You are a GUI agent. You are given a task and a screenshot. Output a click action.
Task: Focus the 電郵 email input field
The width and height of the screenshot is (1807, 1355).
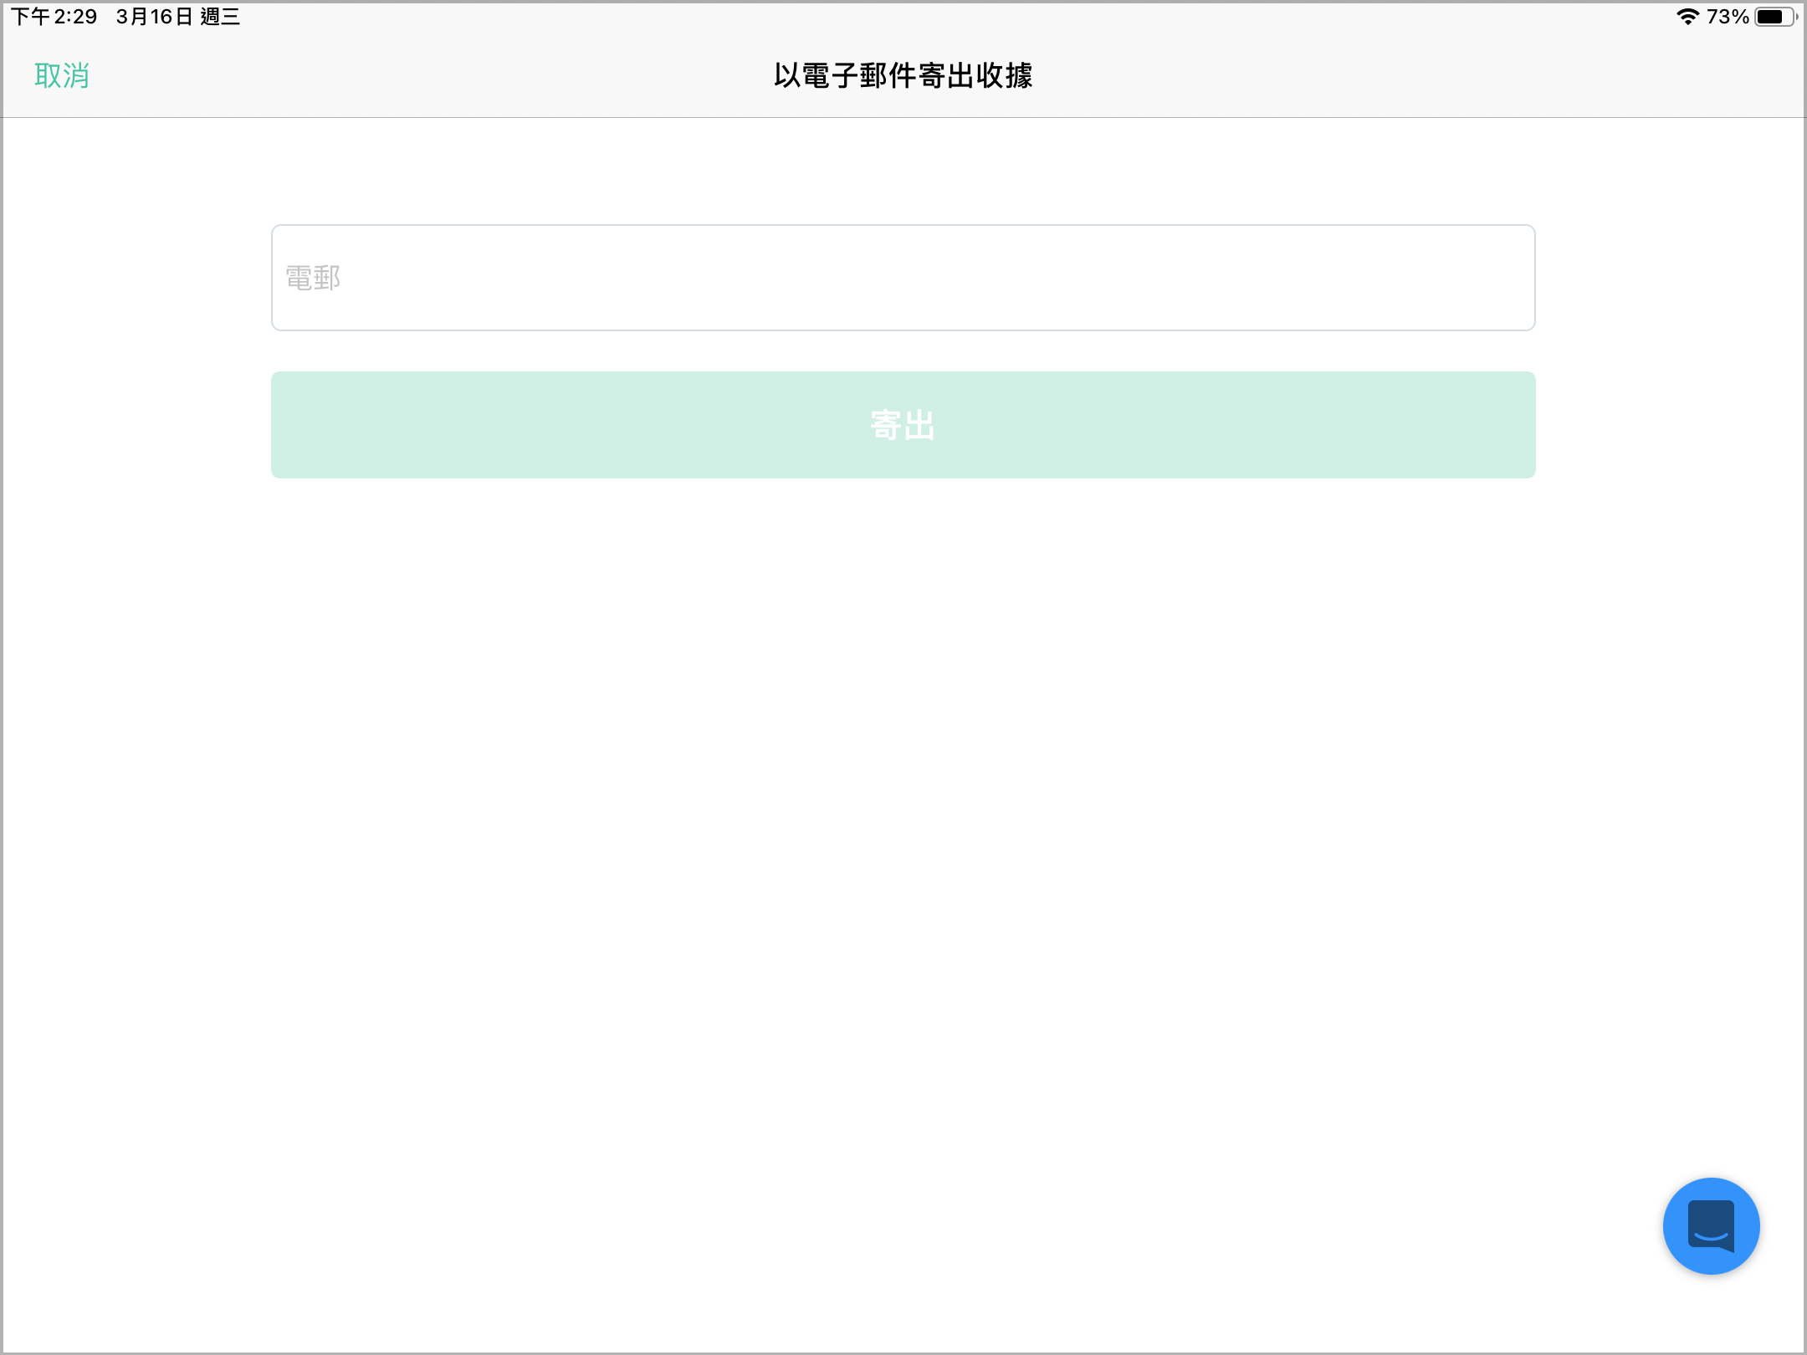point(903,278)
